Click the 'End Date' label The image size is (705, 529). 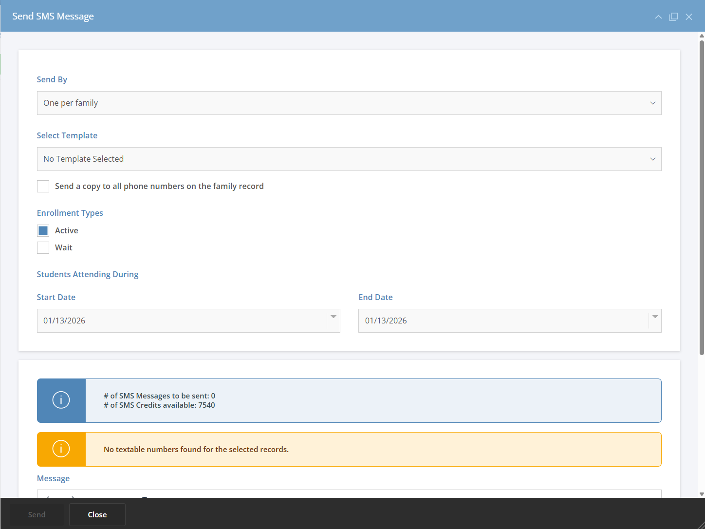pyautogui.click(x=375, y=297)
